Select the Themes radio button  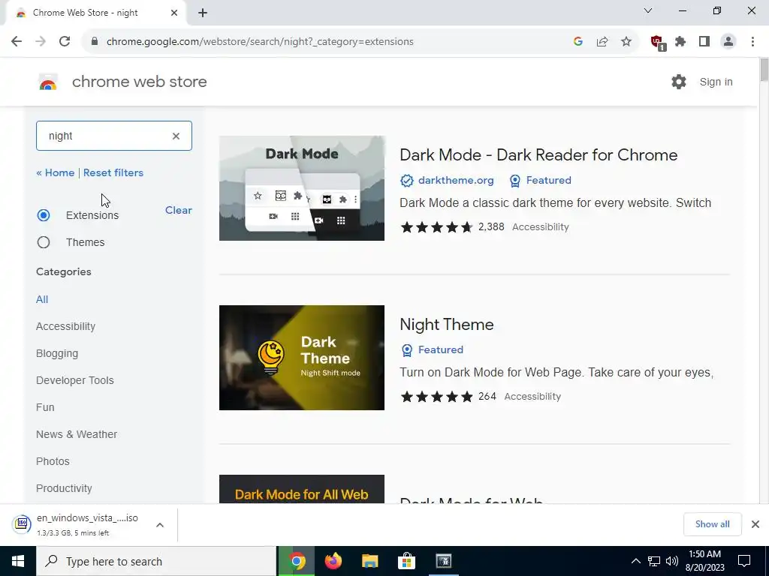coord(44,242)
